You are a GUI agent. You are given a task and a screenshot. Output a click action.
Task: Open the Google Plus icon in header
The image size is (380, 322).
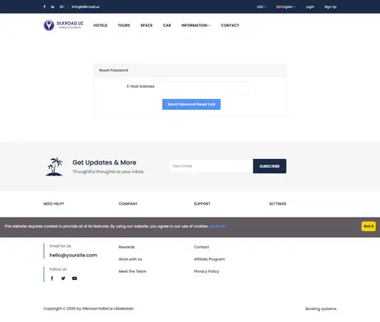pyautogui.click(x=62, y=6)
